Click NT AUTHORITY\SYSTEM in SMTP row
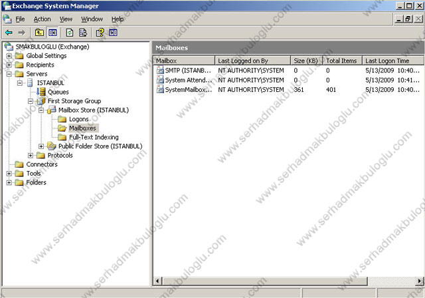Screen dimensions: 425x298 click(x=251, y=71)
